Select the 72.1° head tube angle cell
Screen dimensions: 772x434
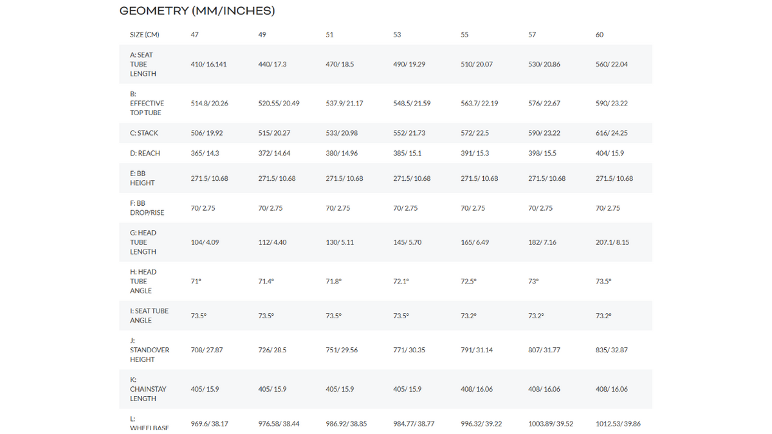(x=401, y=281)
